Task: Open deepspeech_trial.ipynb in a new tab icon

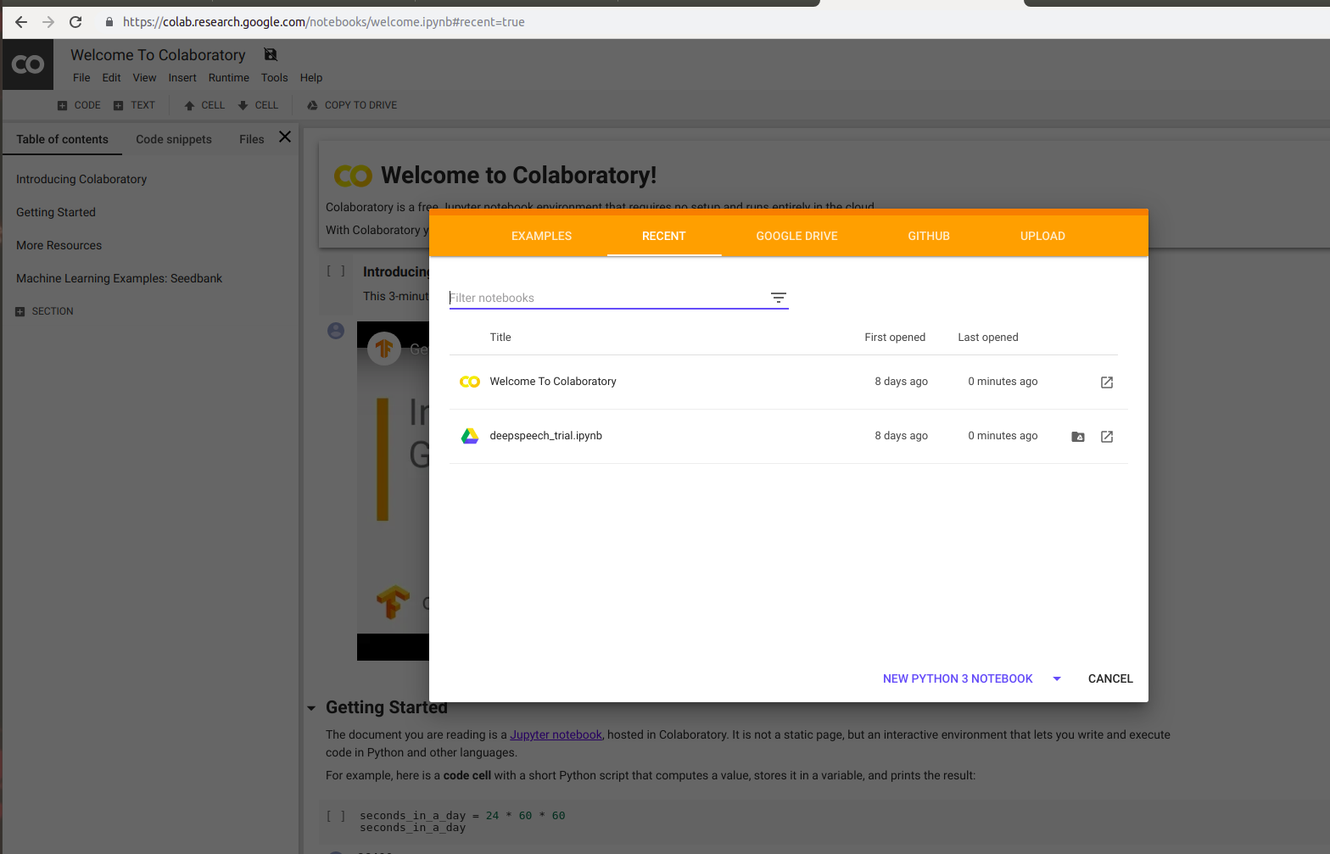Action: click(1107, 437)
